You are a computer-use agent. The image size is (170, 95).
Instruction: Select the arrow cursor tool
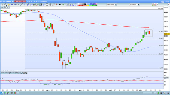(x=2, y=5)
